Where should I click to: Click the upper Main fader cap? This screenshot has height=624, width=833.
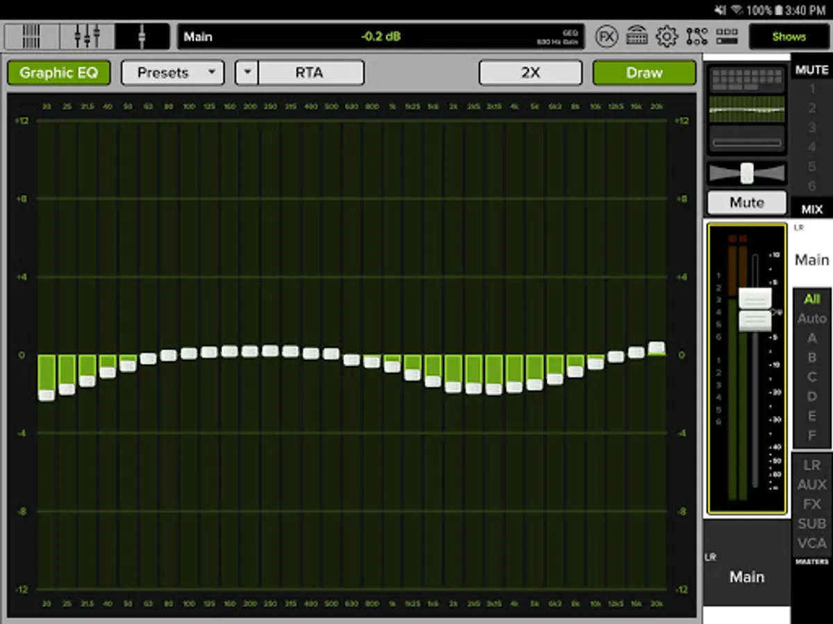click(x=755, y=298)
